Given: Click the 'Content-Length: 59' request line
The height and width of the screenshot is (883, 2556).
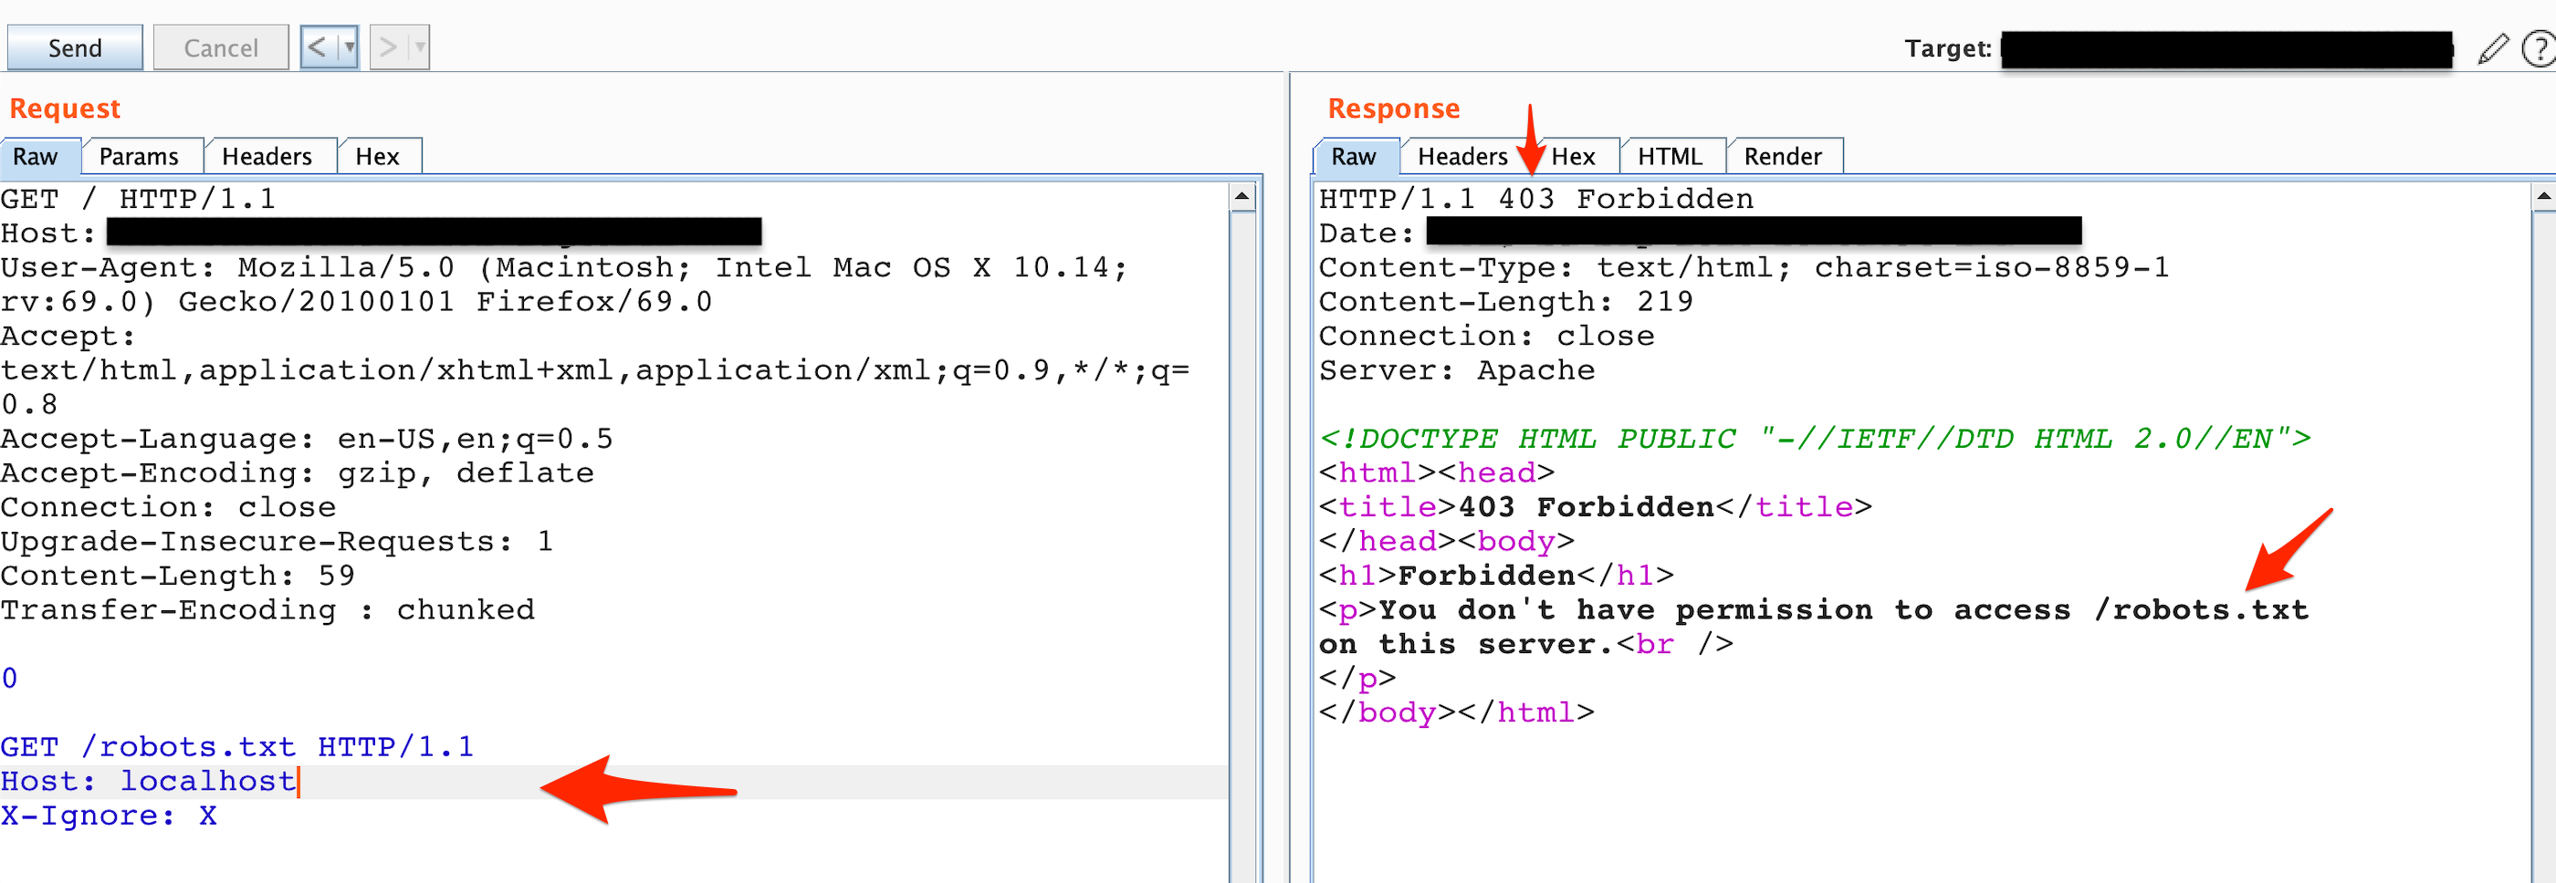Looking at the screenshot, I should (178, 576).
